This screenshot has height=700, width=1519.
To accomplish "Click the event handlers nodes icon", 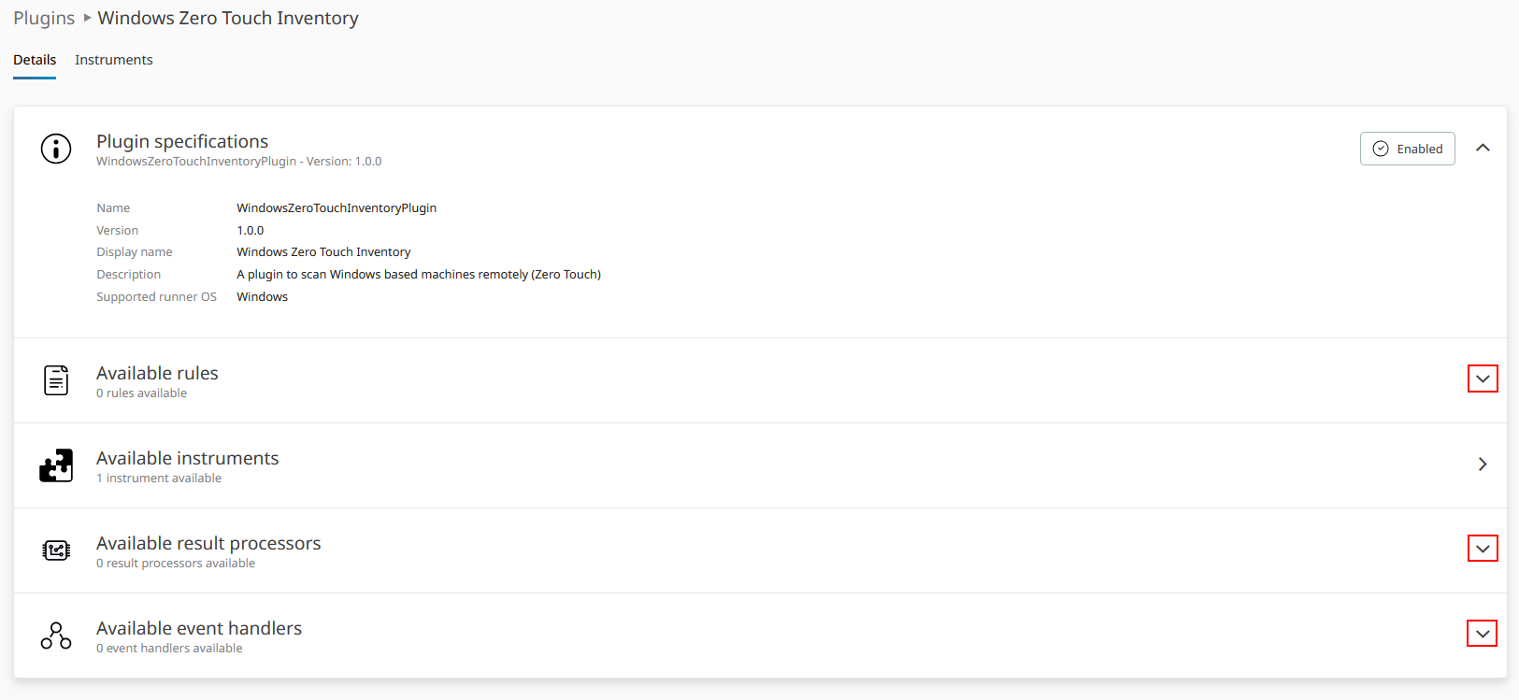I will [56, 636].
